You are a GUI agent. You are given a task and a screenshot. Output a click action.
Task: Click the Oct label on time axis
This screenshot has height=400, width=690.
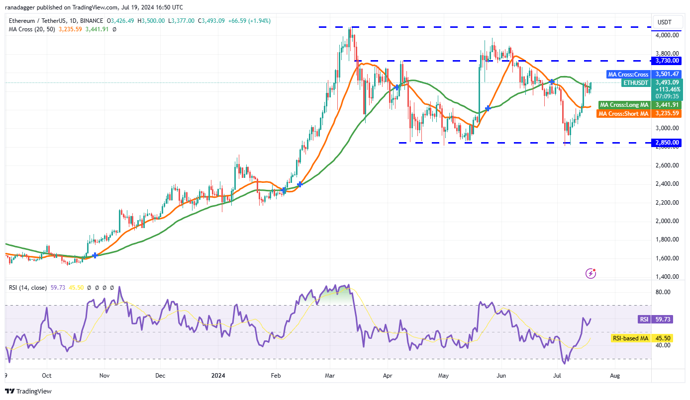pos(47,376)
